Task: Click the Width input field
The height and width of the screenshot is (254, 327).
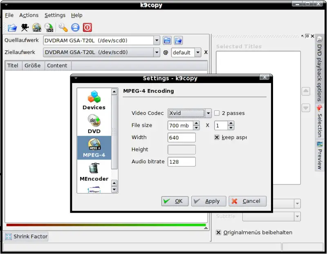Action: [x=181, y=137]
